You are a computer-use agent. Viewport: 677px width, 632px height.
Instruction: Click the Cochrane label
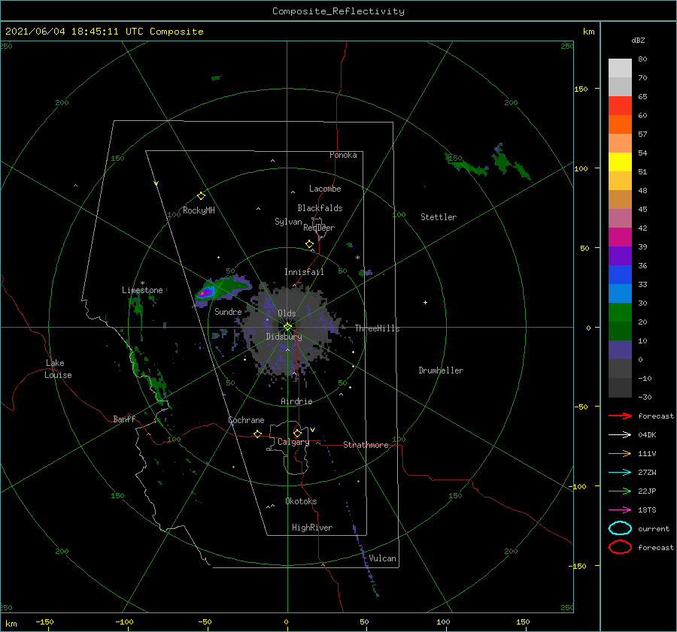click(246, 420)
